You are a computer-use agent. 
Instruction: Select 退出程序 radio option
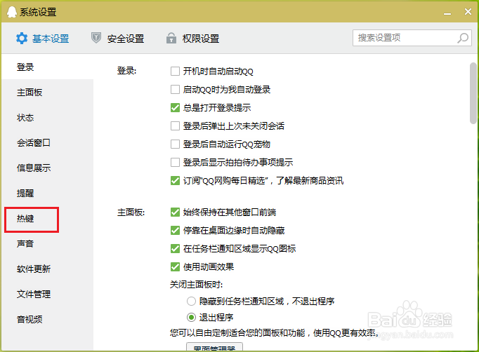(x=191, y=318)
